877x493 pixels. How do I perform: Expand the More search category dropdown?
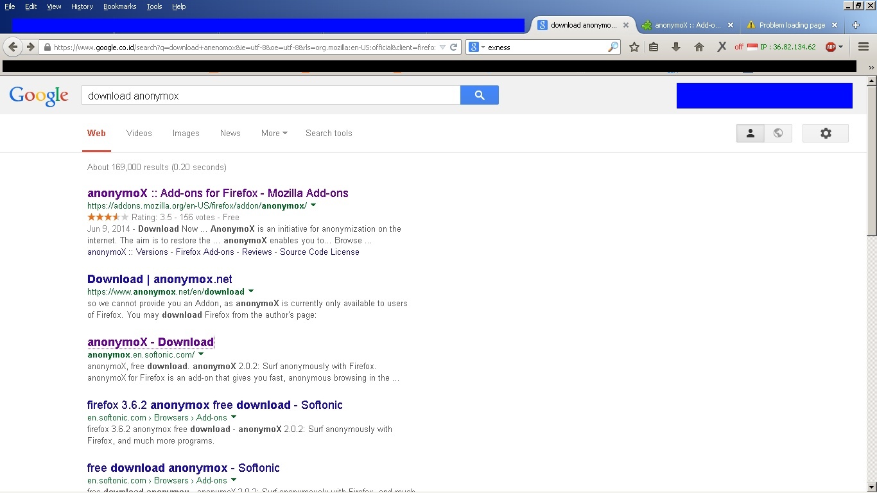coord(274,133)
